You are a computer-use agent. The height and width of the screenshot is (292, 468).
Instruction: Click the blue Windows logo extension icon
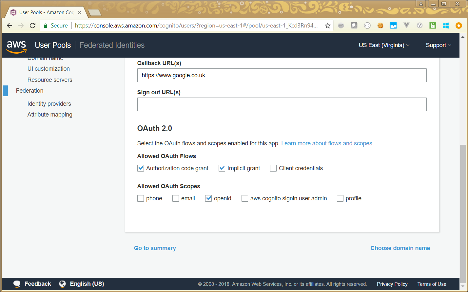coord(446,26)
